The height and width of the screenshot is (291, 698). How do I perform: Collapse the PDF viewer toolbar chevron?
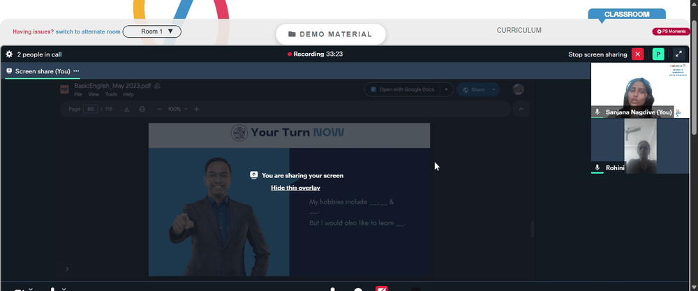(521, 109)
